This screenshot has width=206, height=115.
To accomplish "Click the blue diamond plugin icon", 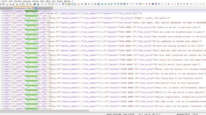I will [x=187, y=4].
